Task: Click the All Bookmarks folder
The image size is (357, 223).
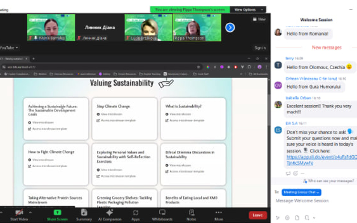Action: [x=258, y=74]
